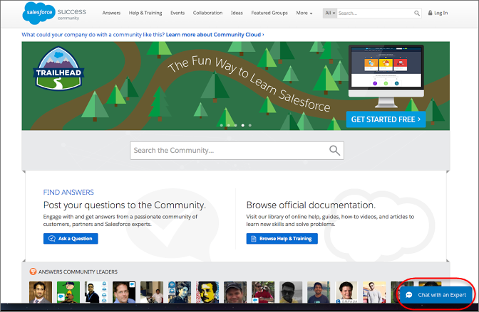
Task: Open the first community leader's avatar
Action: 41,292
